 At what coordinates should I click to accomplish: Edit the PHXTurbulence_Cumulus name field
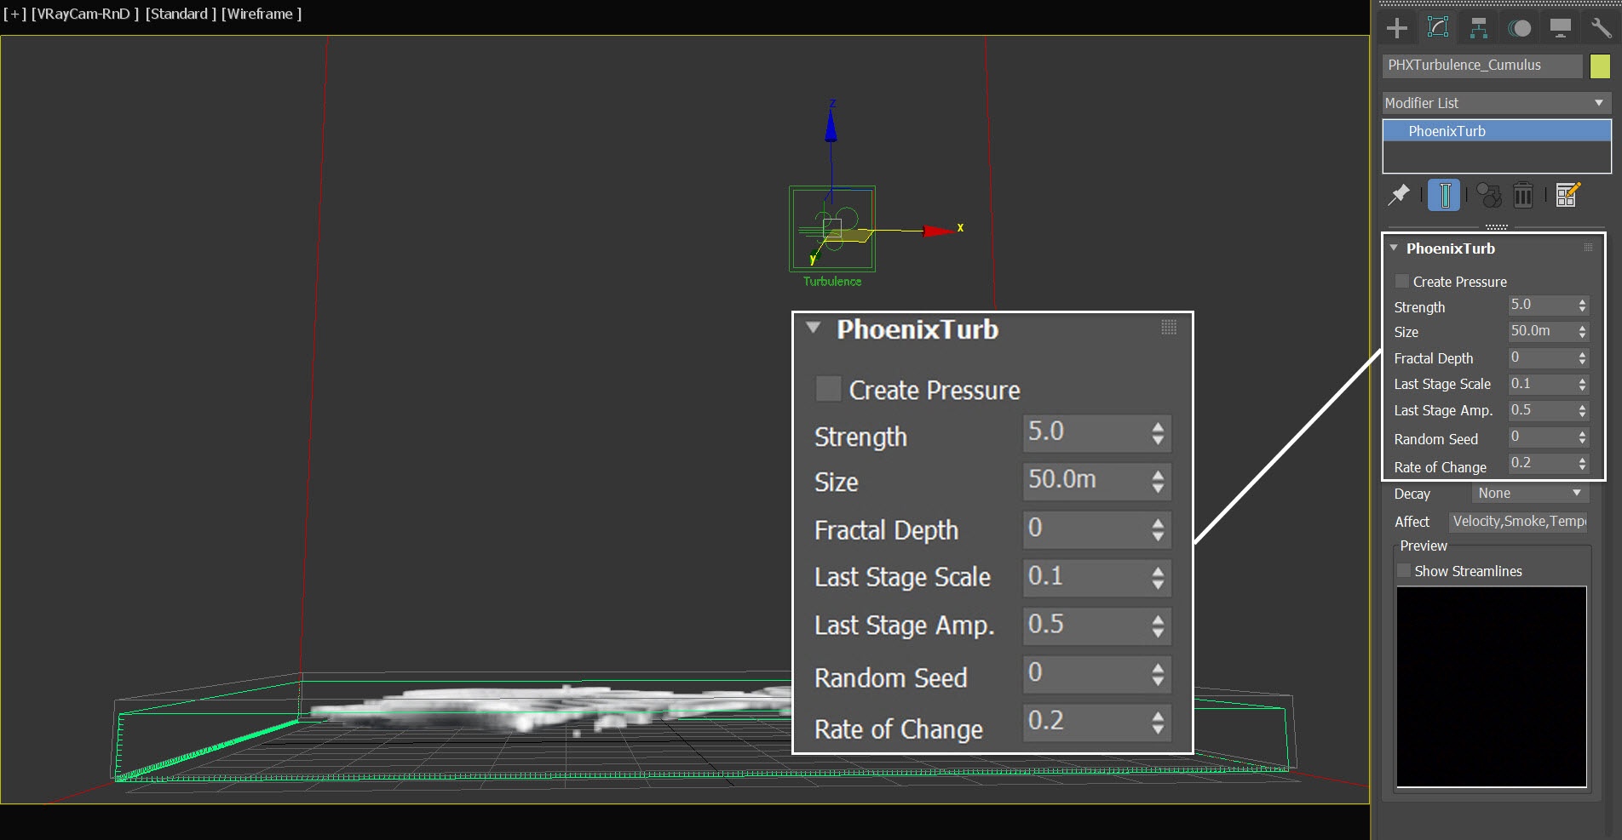point(1482,66)
